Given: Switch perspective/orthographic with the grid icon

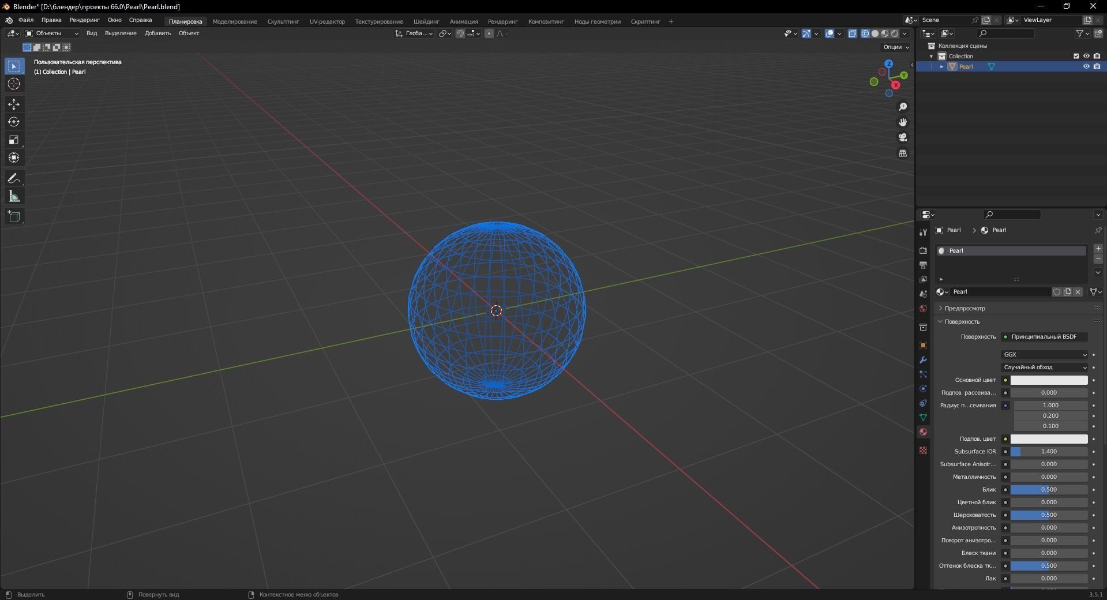Looking at the screenshot, I should [x=903, y=153].
